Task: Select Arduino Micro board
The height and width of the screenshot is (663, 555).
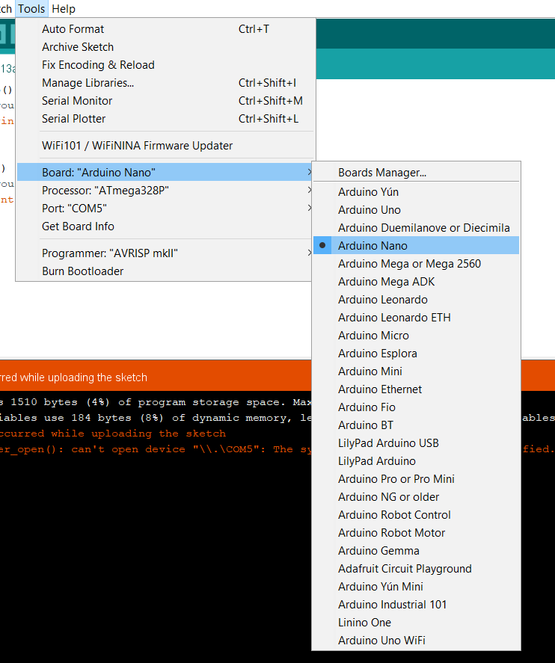Action: point(416,336)
